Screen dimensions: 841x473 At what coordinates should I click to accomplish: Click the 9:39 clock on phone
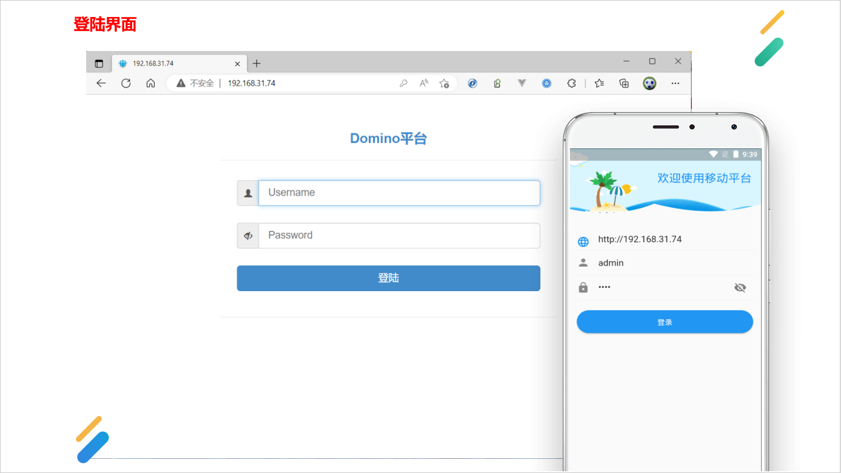click(750, 154)
